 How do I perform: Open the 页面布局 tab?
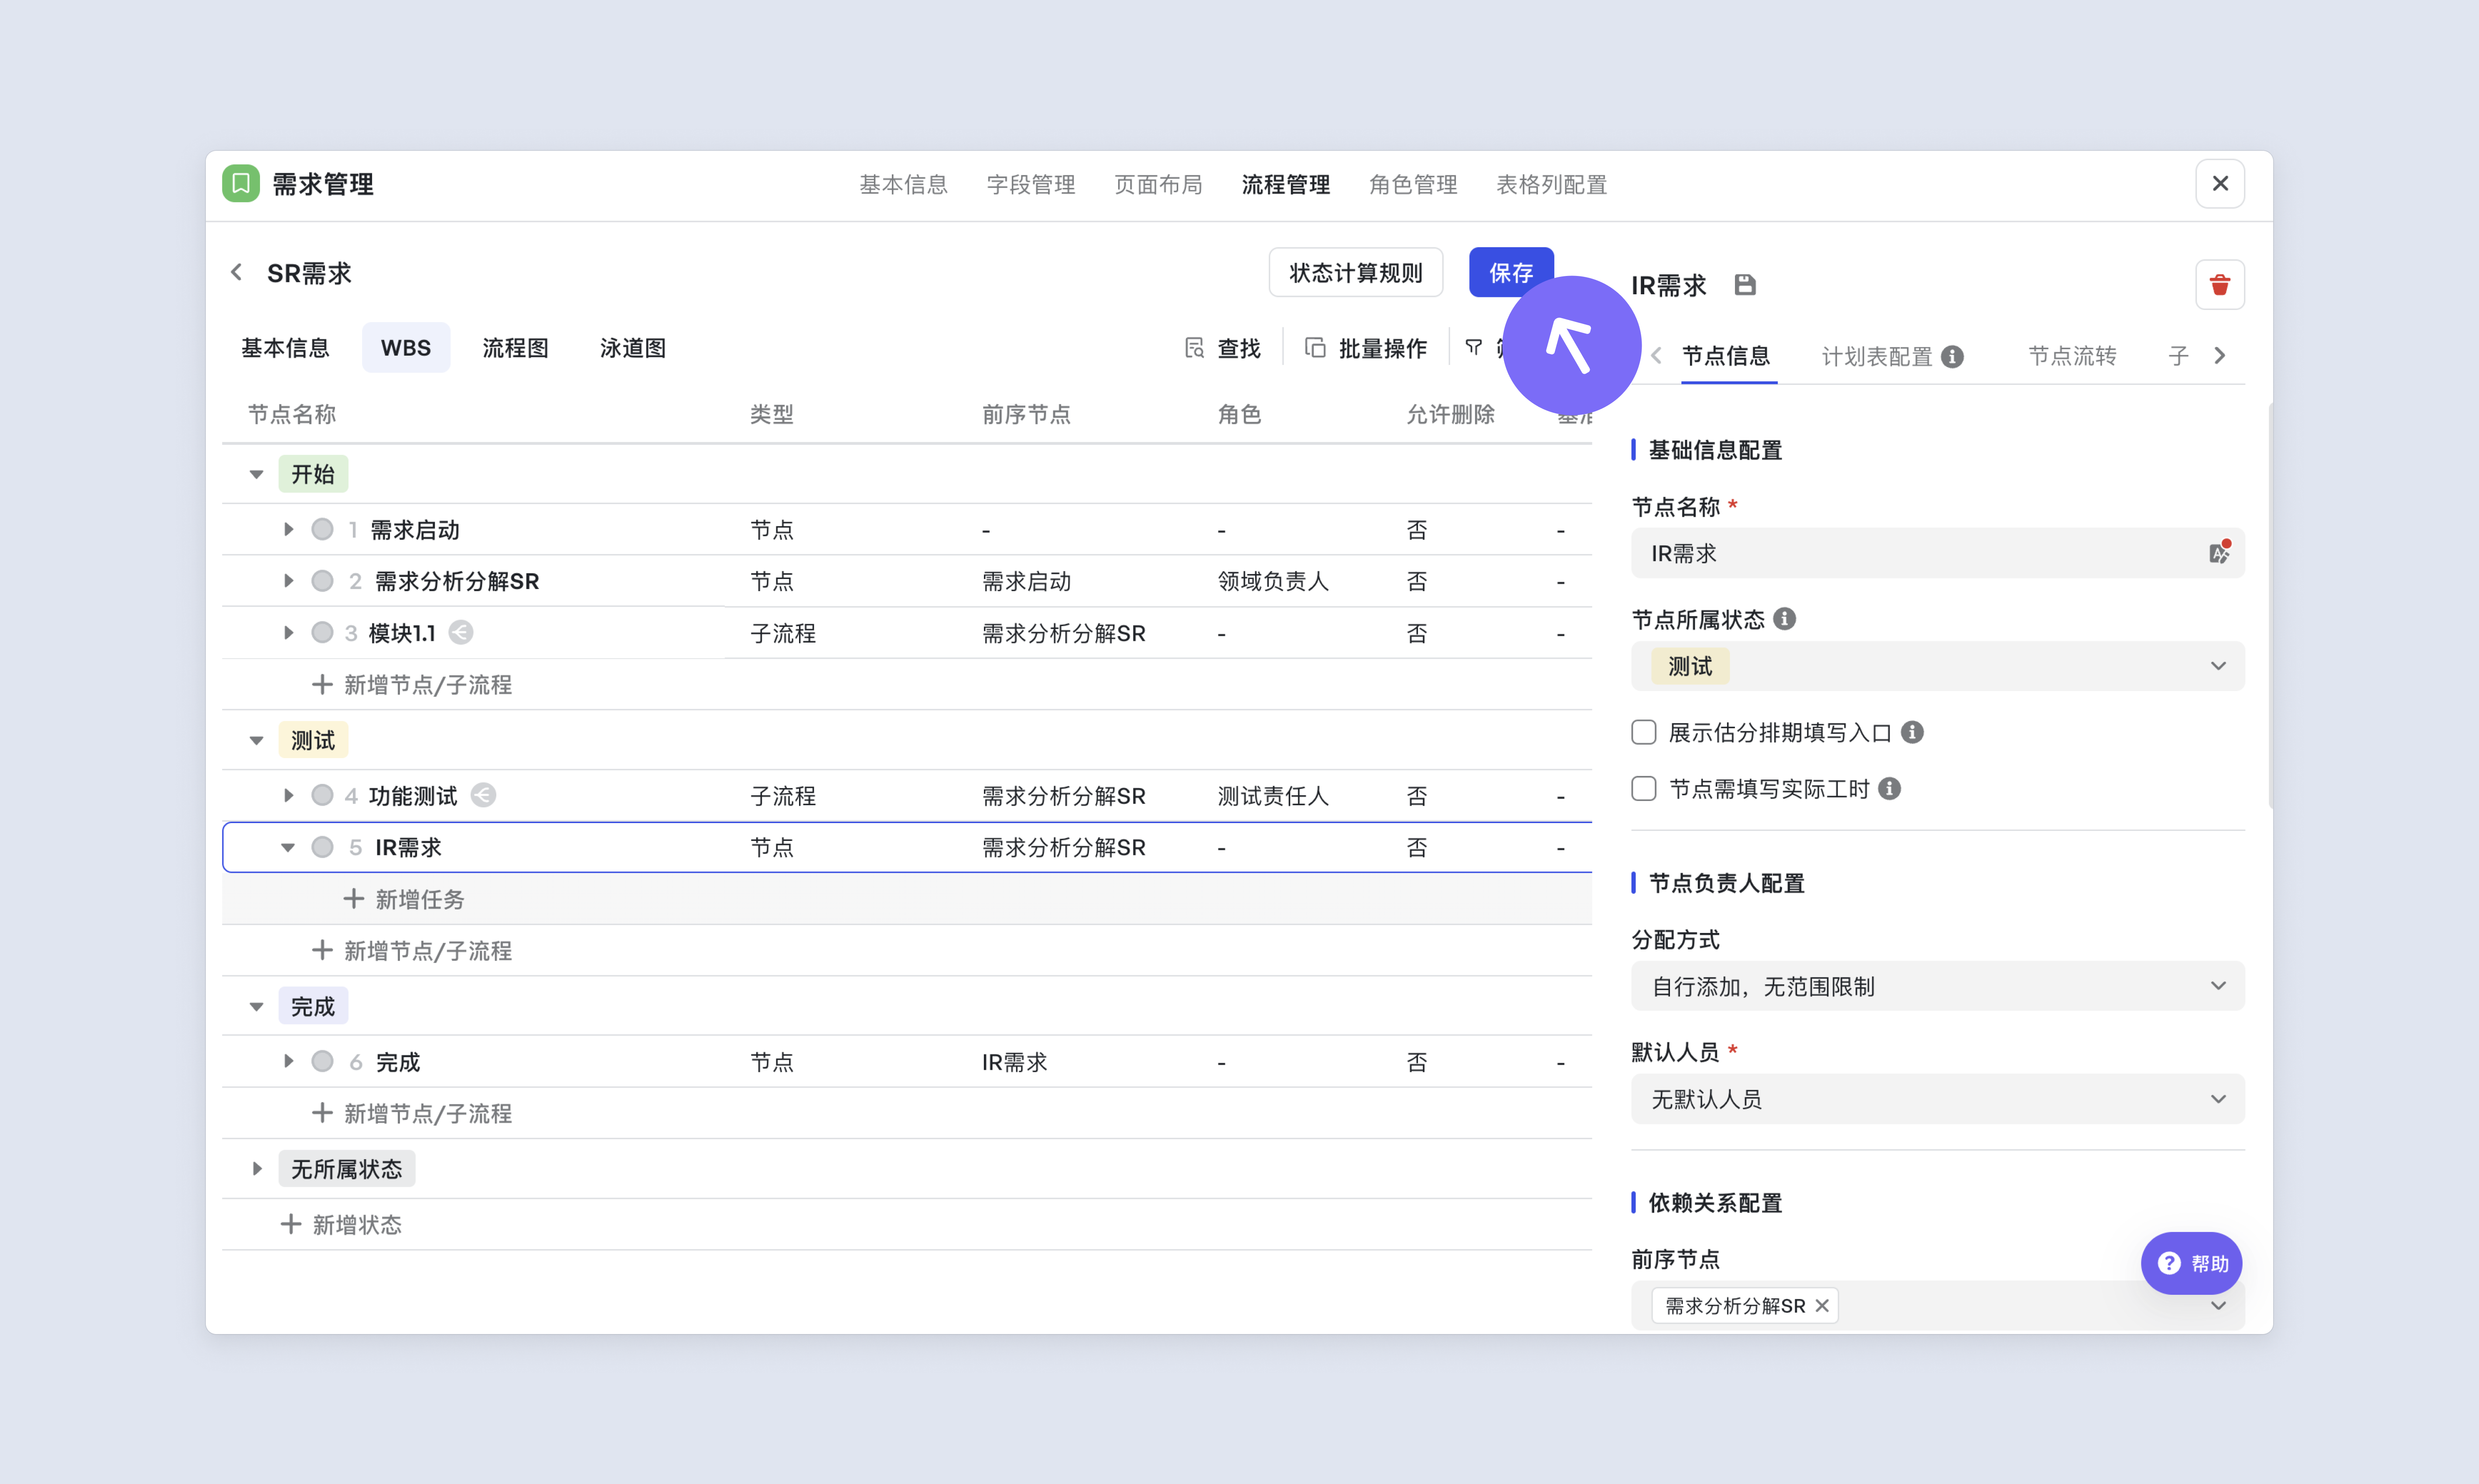click(x=1158, y=185)
